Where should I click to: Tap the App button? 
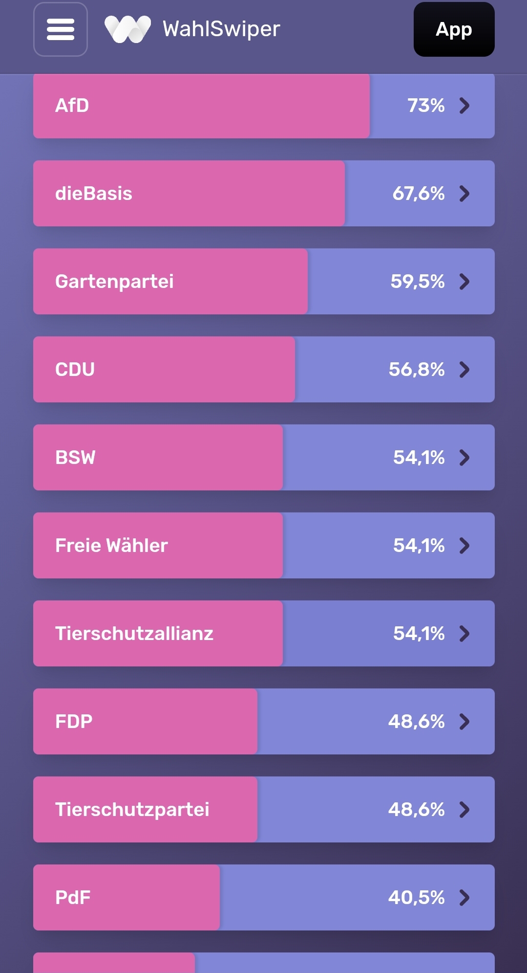point(454,29)
